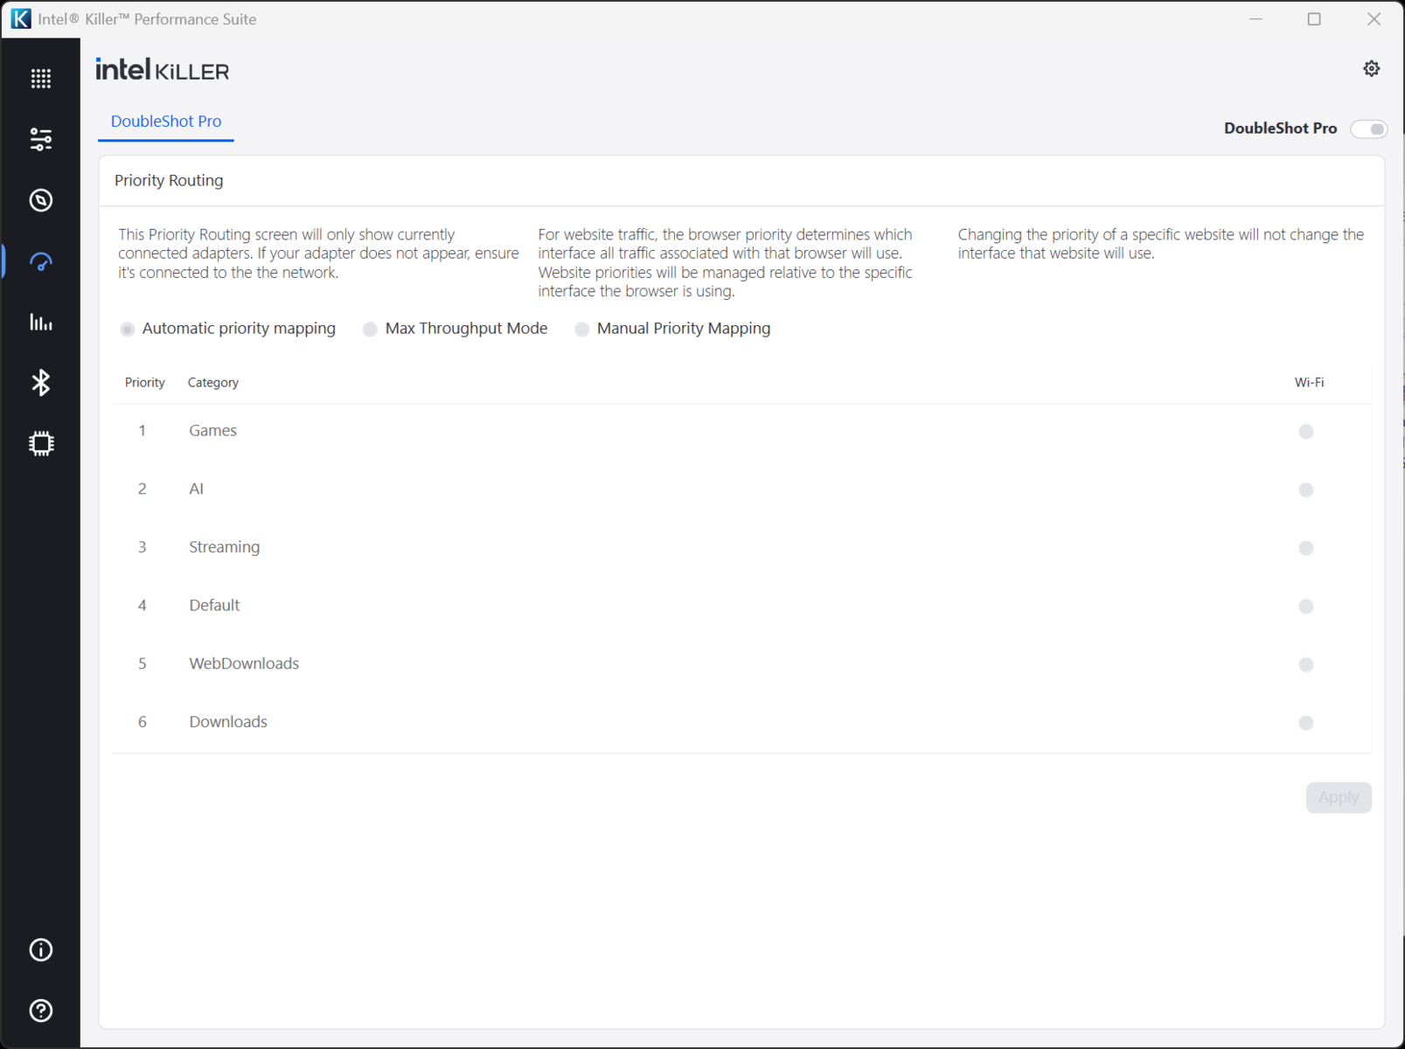This screenshot has width=1405, height=1049.
Task: Maximize the Killer Performance Suite window
Action: (x=1314, y=19)
